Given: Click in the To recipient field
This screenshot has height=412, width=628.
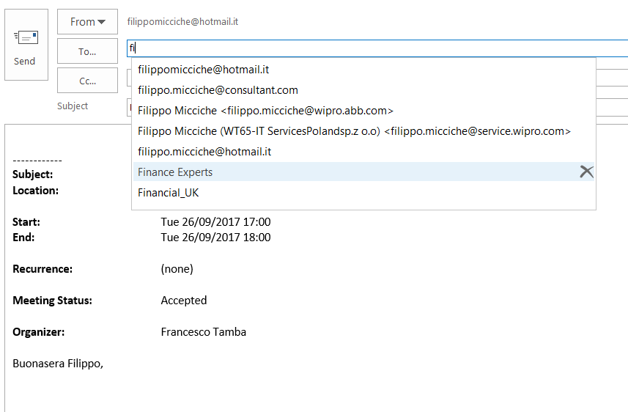Looking at the screenshot, I should click(377, 48).
